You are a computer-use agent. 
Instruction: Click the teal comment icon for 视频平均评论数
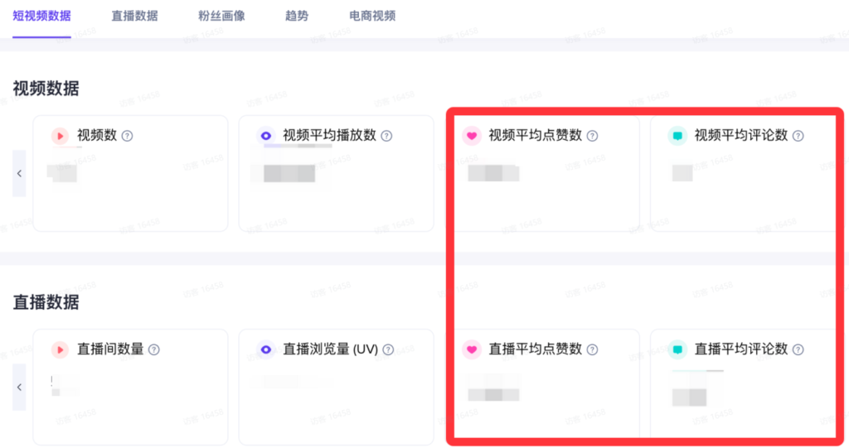677,136
